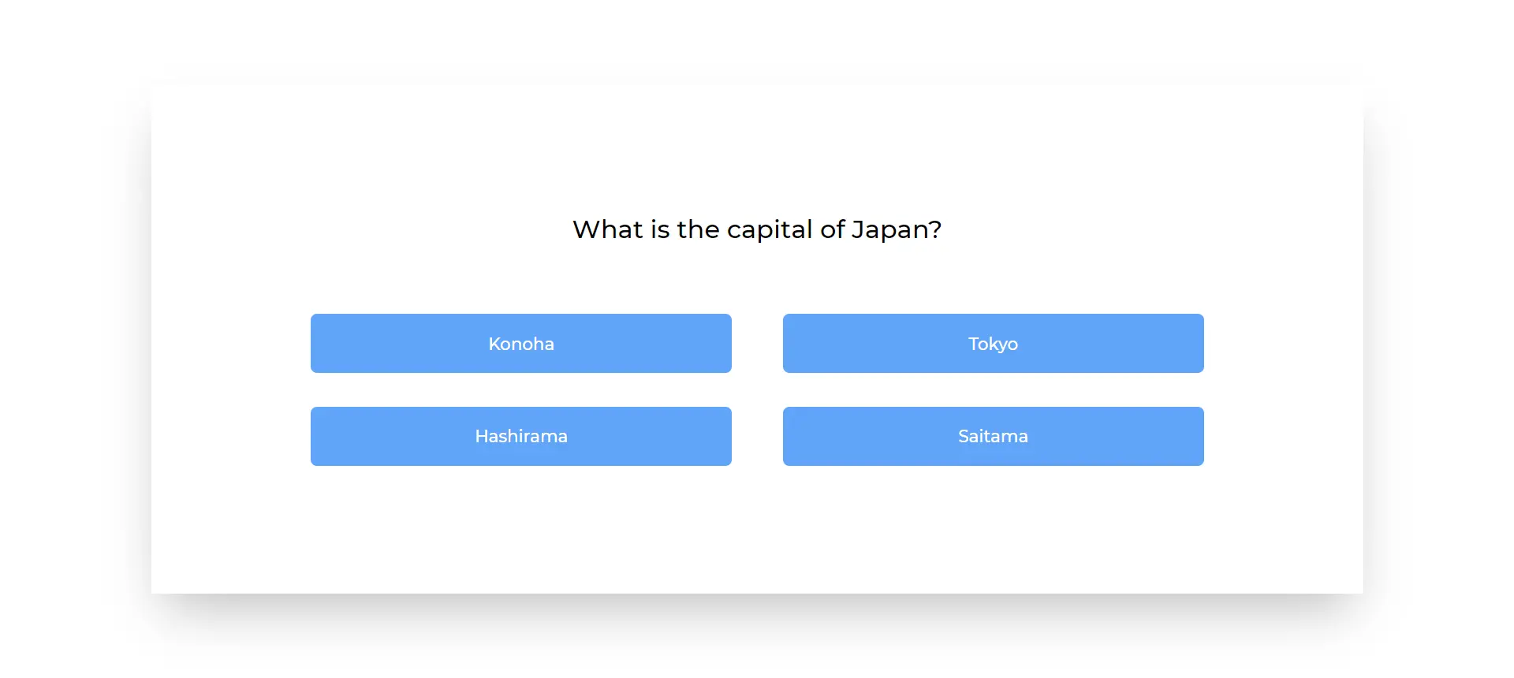
Task: Click the word "capital" in the question
Action: 769,229
